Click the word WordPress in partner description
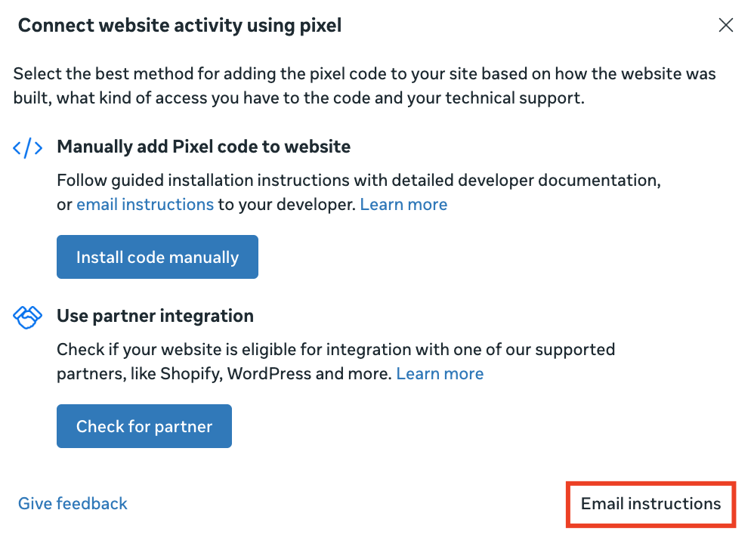This screenshot has width=754, height=541. coord(269,374)
